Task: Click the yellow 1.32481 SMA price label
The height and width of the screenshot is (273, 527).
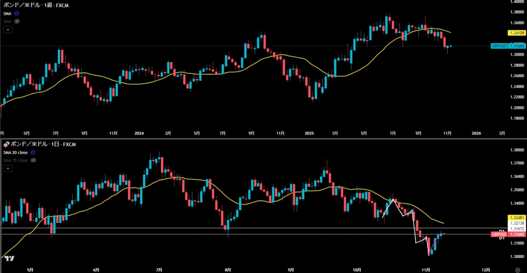Action: pos(516,217)
